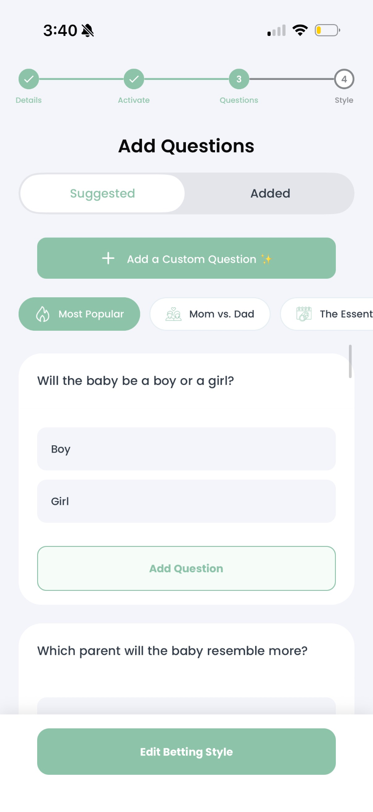This screenshot has height=812, width=373.
Task: Select the Girl answer option
Action: [186, 501]
